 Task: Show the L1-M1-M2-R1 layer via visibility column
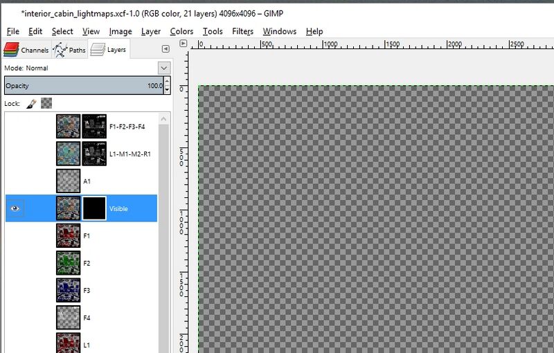point(15,154)
